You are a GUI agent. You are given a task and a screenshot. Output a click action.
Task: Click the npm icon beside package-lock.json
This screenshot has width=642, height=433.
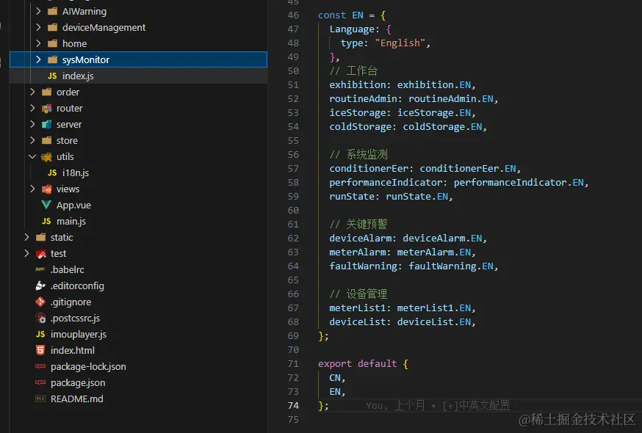point(40,366)
